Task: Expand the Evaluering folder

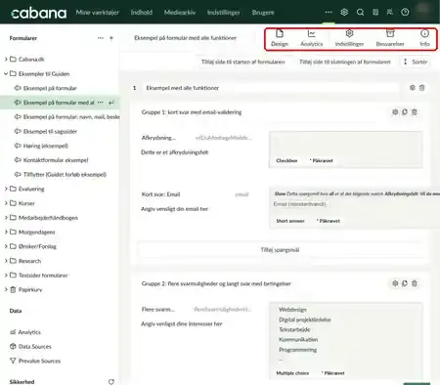Action: [x=6, y=189]
